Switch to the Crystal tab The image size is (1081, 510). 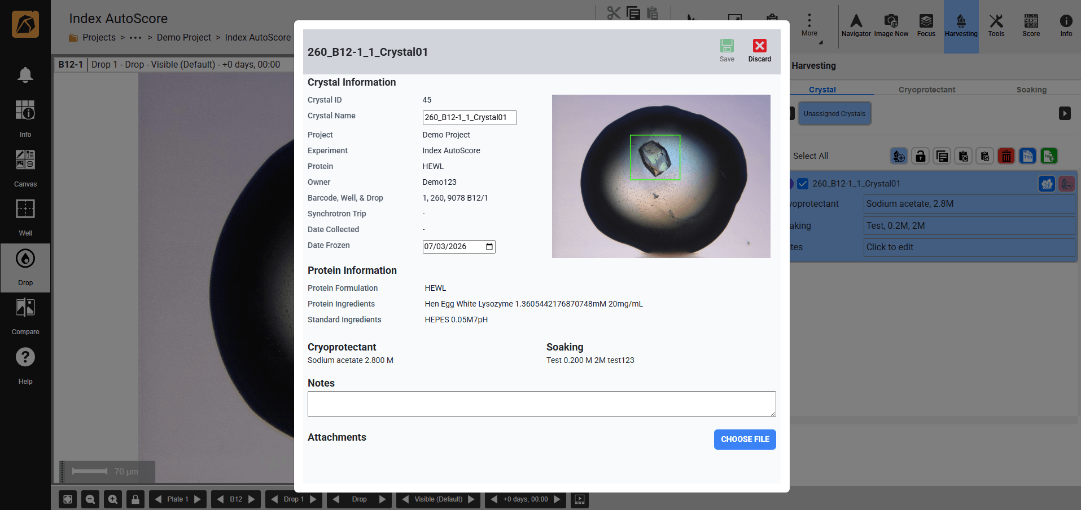pos(822,90)
